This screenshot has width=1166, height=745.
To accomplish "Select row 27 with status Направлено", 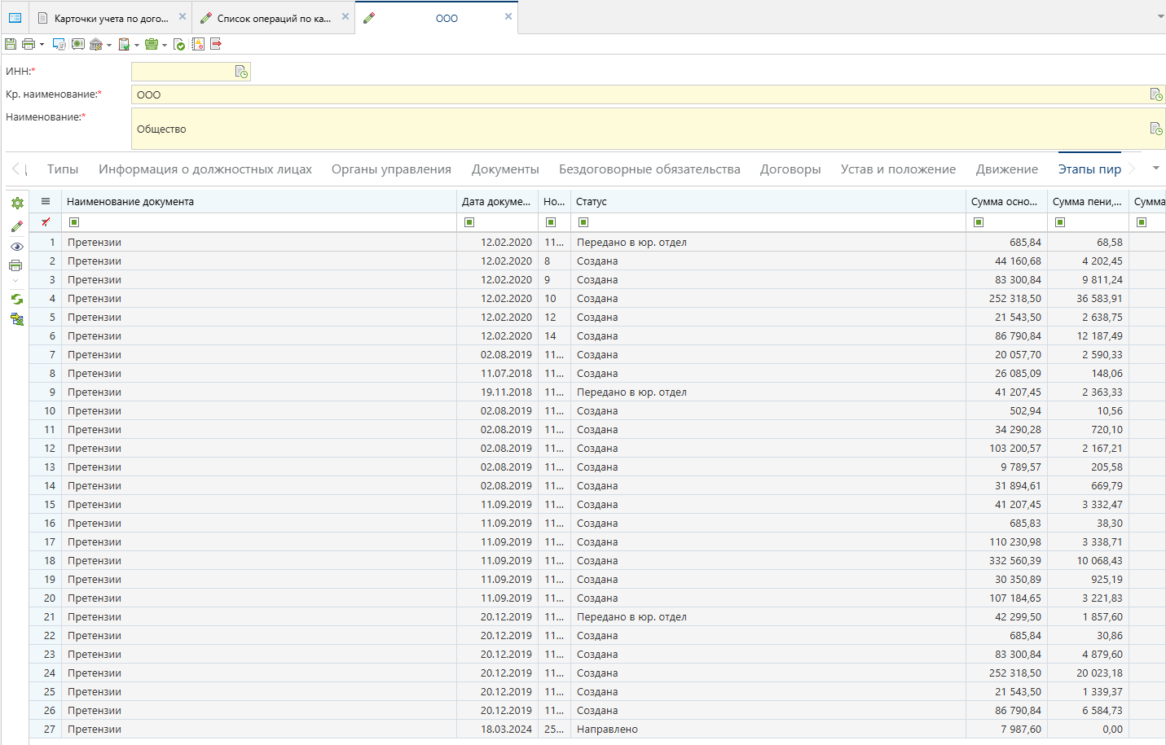I will point(597,729).
